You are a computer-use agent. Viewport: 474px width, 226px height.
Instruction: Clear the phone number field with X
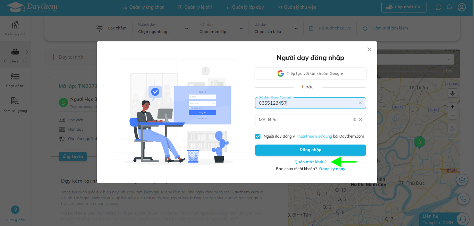360,103
